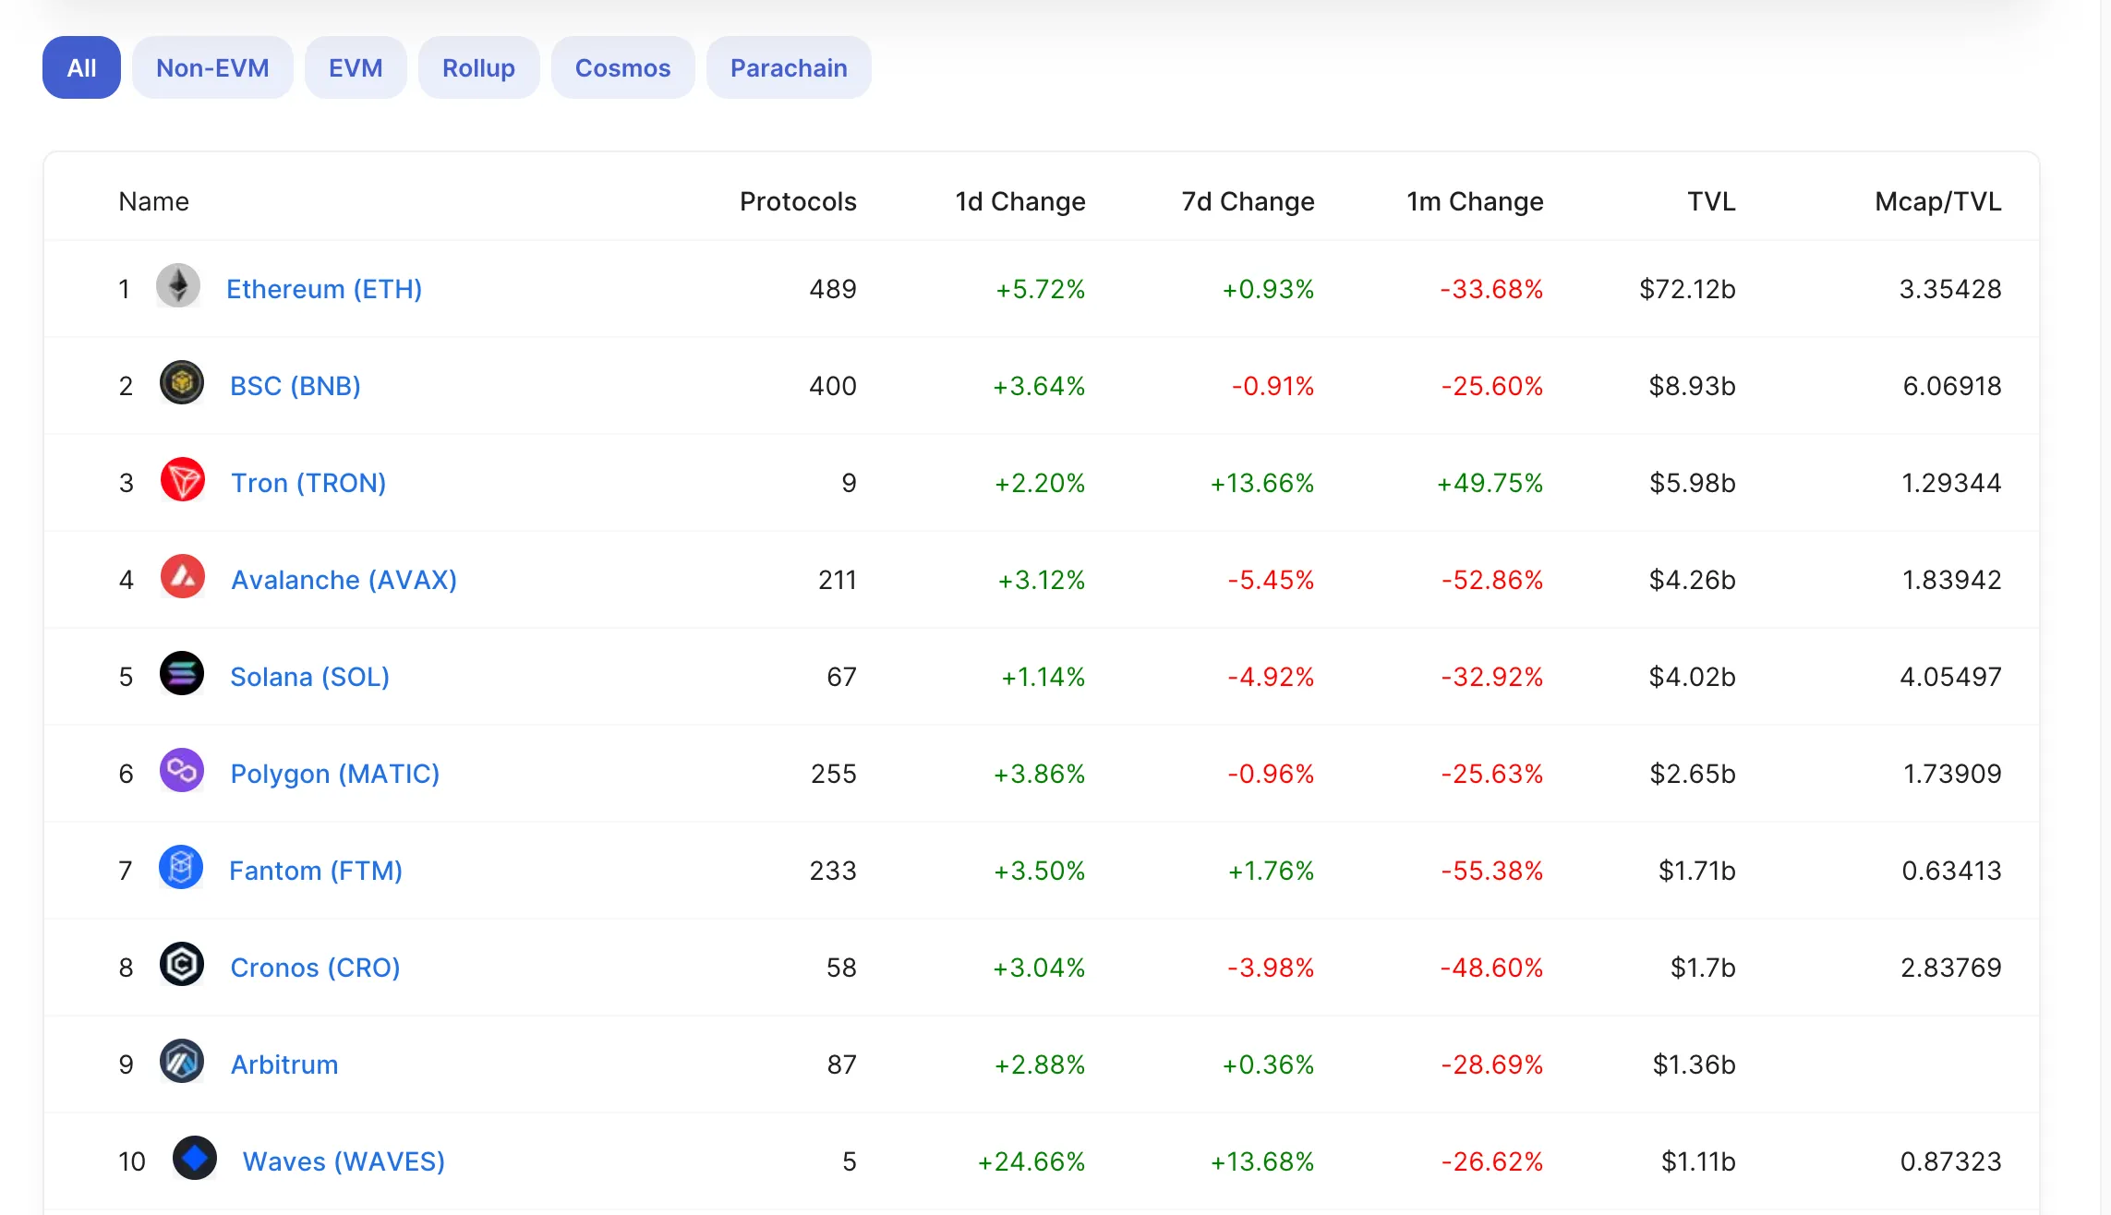
Task: Open the Arbitrum chain link
Action: [x=284, y=1065]
